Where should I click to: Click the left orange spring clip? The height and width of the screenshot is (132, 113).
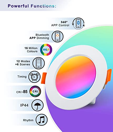(x=44, y=78)
